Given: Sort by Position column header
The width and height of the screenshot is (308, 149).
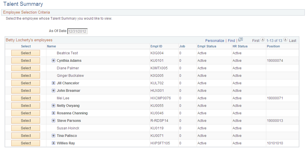Looking at the screenshot, I should click(273, 46).
